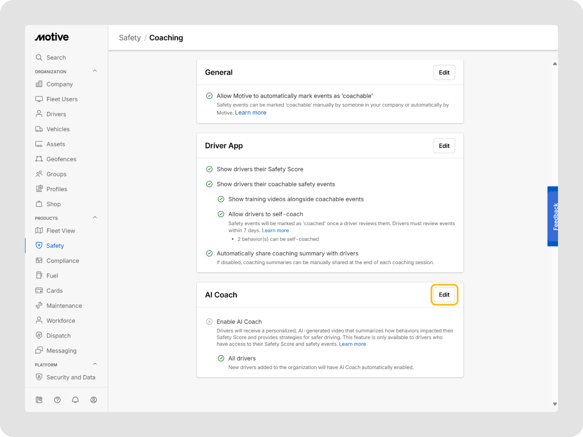Go to Compliance in the sidebar
The width and height of the screenshot is (583, 437).
click(x=62, y=261)
